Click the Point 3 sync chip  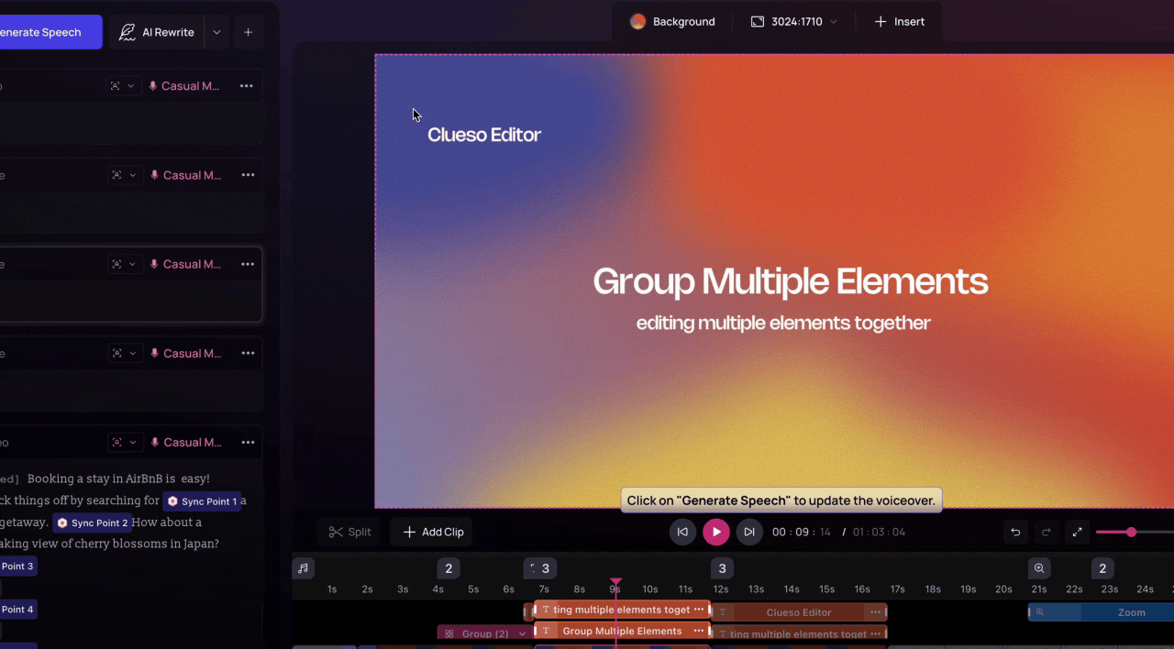(17, 566)
